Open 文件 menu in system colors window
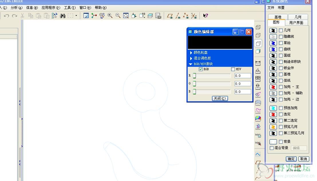317x181 pixels. point(271,8)
